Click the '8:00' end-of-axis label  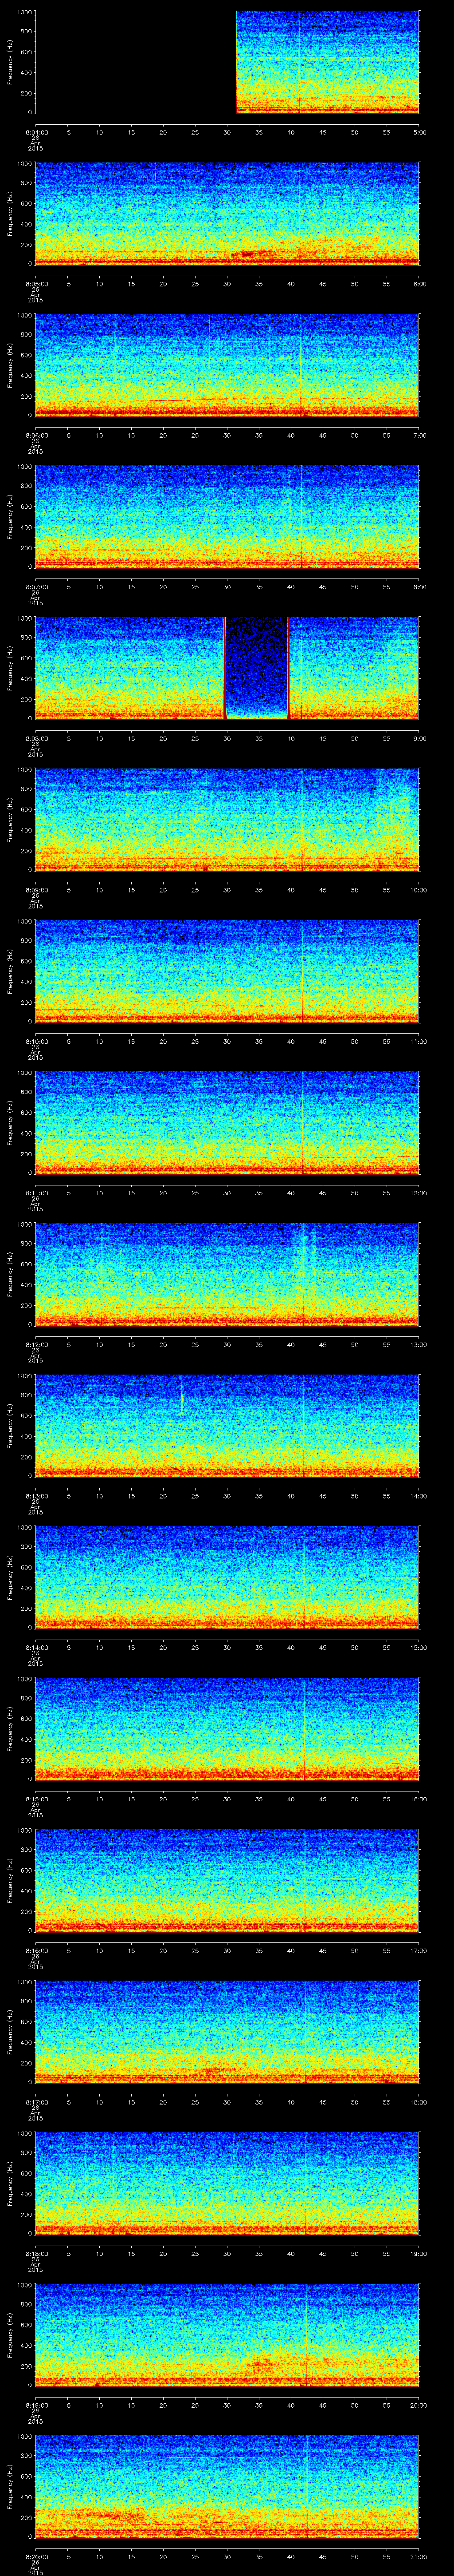click(x=419, y=586)
